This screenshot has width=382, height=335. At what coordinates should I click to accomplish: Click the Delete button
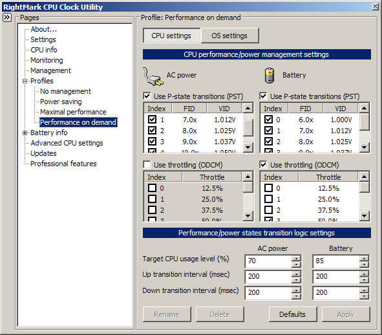click(x=220, y=314)
